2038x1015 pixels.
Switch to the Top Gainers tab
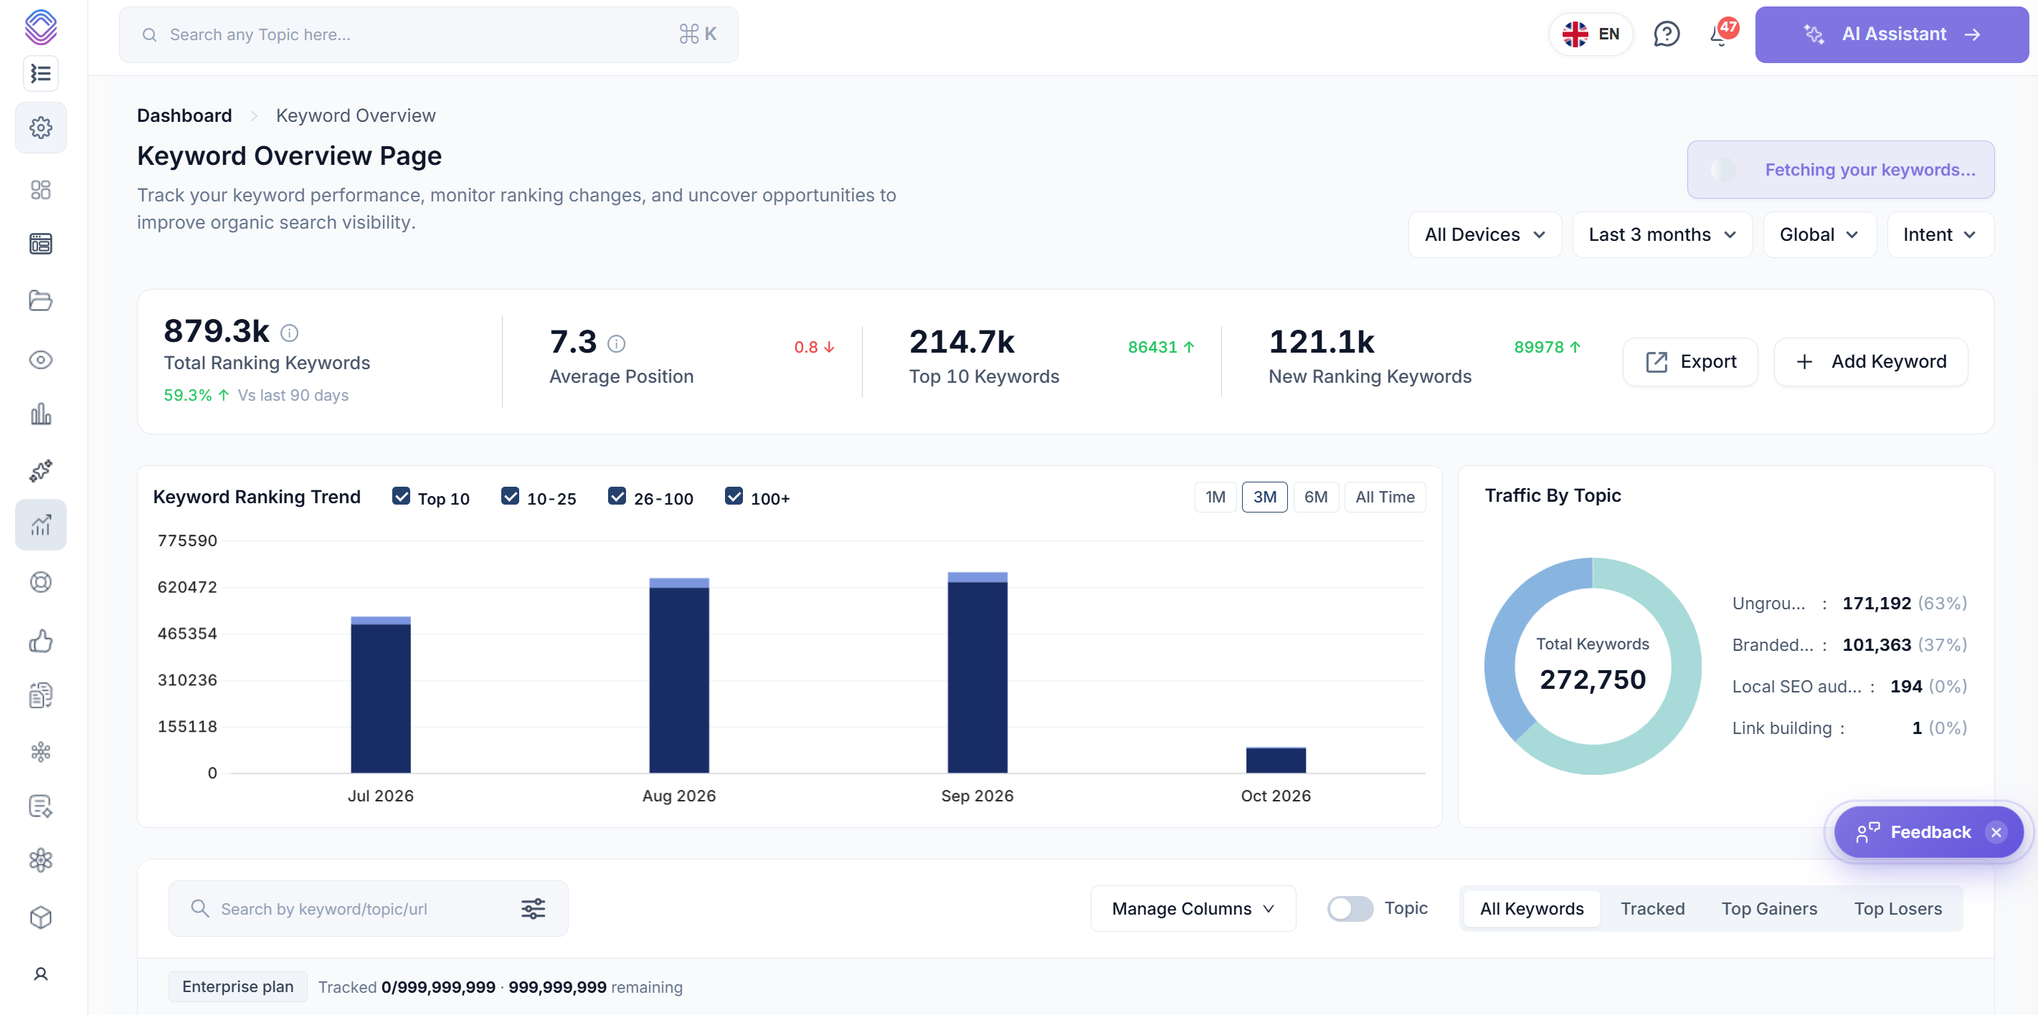point(1769,908)
